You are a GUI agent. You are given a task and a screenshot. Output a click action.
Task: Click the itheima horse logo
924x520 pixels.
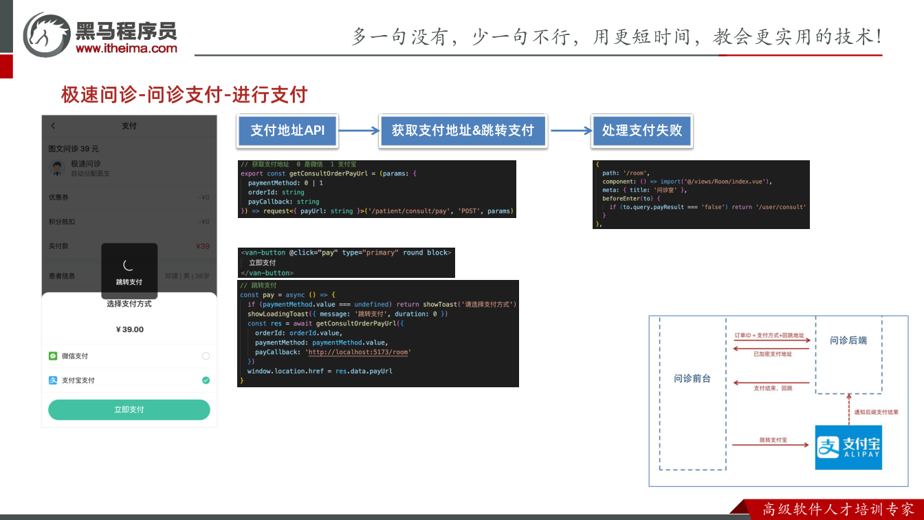coord(47,34)
